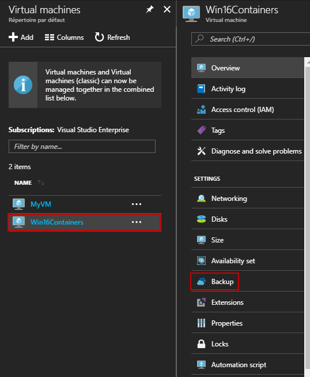The height and width of the screenshot is (377, 310).
Task: Open the MyVM ellipsis menu
Action: tap(137, 204)
